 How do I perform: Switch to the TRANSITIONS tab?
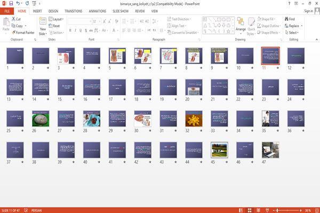click(x=73, y=11)
